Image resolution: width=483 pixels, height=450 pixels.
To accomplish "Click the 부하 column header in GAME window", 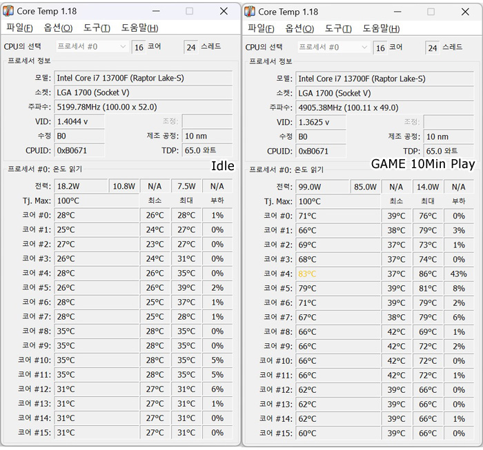I will point(459,201).
